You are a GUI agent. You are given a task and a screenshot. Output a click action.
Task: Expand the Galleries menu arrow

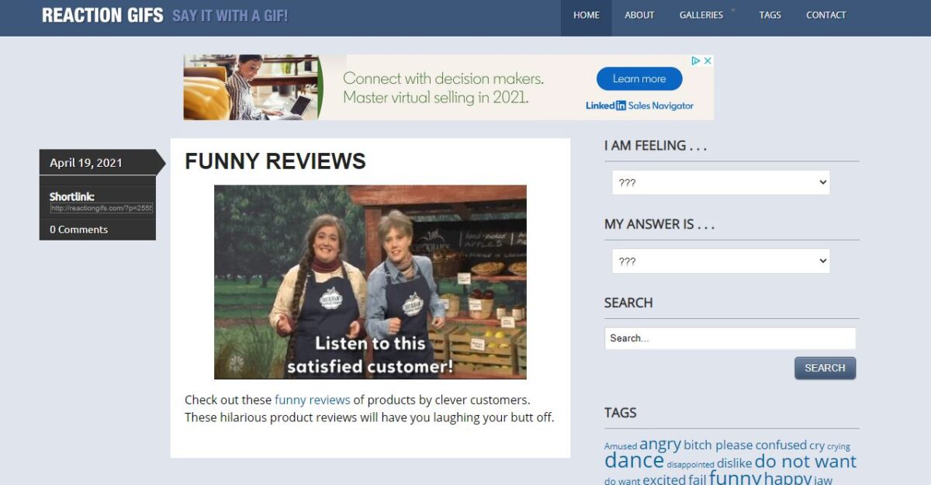pyautogui.click(x=733, y=11)
